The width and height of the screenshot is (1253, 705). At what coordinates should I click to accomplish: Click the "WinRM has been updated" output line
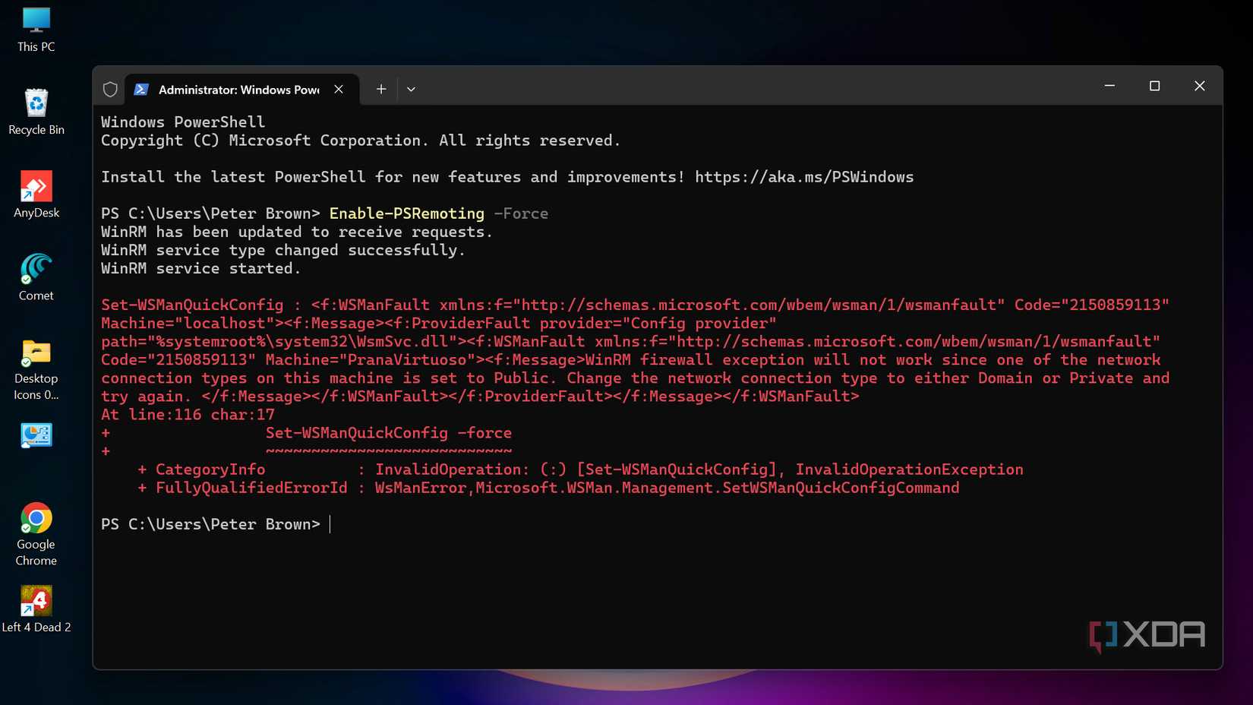pos(297,232)
